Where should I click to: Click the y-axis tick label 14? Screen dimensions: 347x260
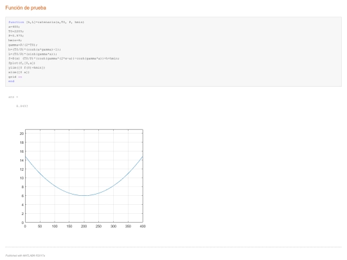click(22, 160)
